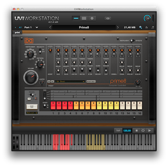Image resolution: width=168 pixels, height=167 pixels.
Task: Toggle the Instrument/Effects switch
Action: 132,40
